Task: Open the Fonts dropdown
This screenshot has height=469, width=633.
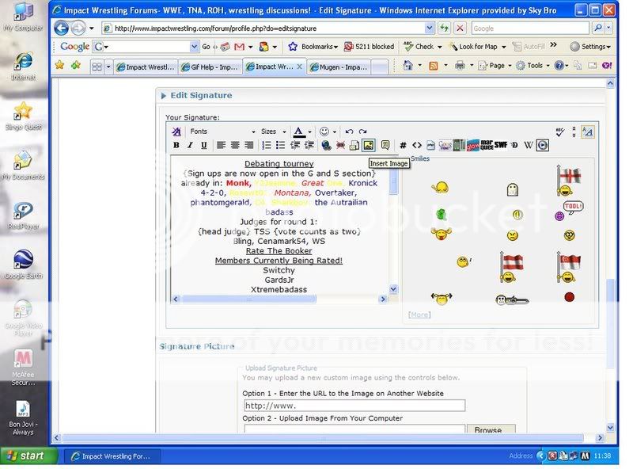Action: coord(222,132)
